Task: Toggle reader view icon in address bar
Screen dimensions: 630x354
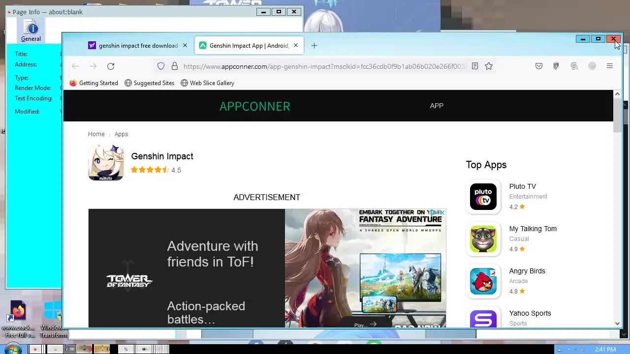Action: coord(475,66)
